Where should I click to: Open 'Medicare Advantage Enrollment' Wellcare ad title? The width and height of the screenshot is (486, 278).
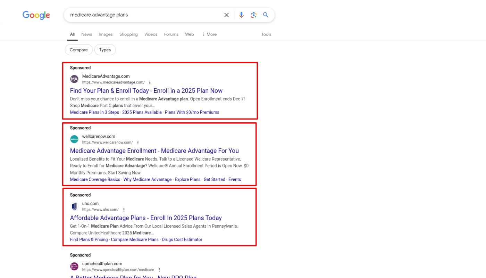[154, 151]
